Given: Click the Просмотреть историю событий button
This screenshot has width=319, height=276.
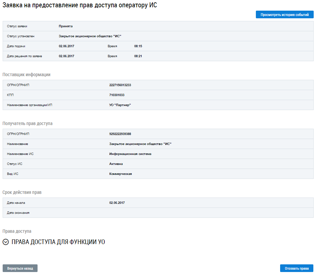Looking at the screenshot, I should tap(284, 15).
